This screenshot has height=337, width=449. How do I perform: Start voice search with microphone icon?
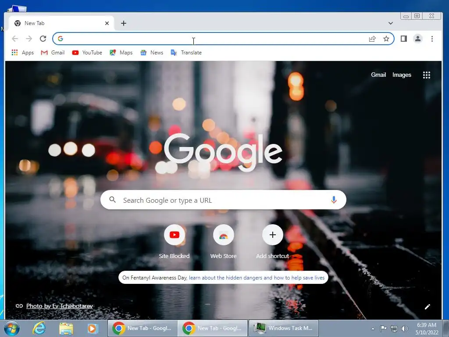[x=334, y=200]
